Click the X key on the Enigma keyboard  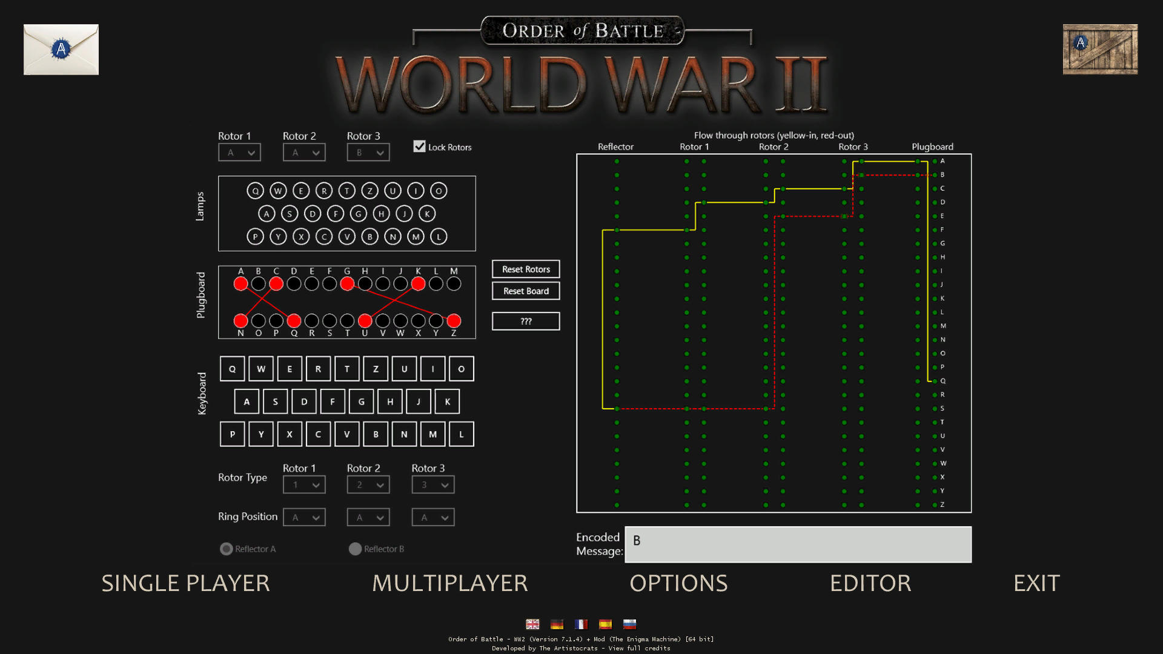click(290, 434)
